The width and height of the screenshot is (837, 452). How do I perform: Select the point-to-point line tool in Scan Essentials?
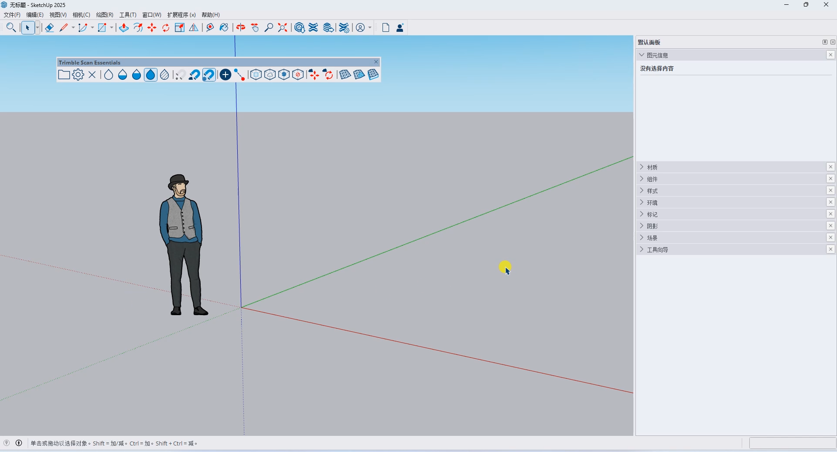coord(239,75)
